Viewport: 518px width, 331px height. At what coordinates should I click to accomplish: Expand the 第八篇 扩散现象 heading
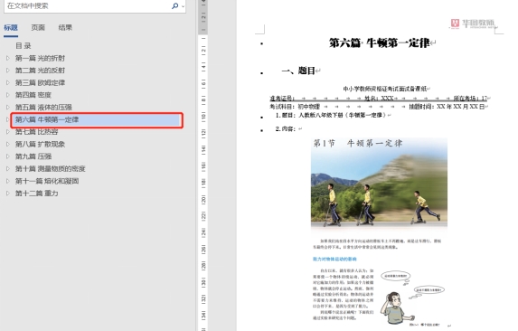8,144
